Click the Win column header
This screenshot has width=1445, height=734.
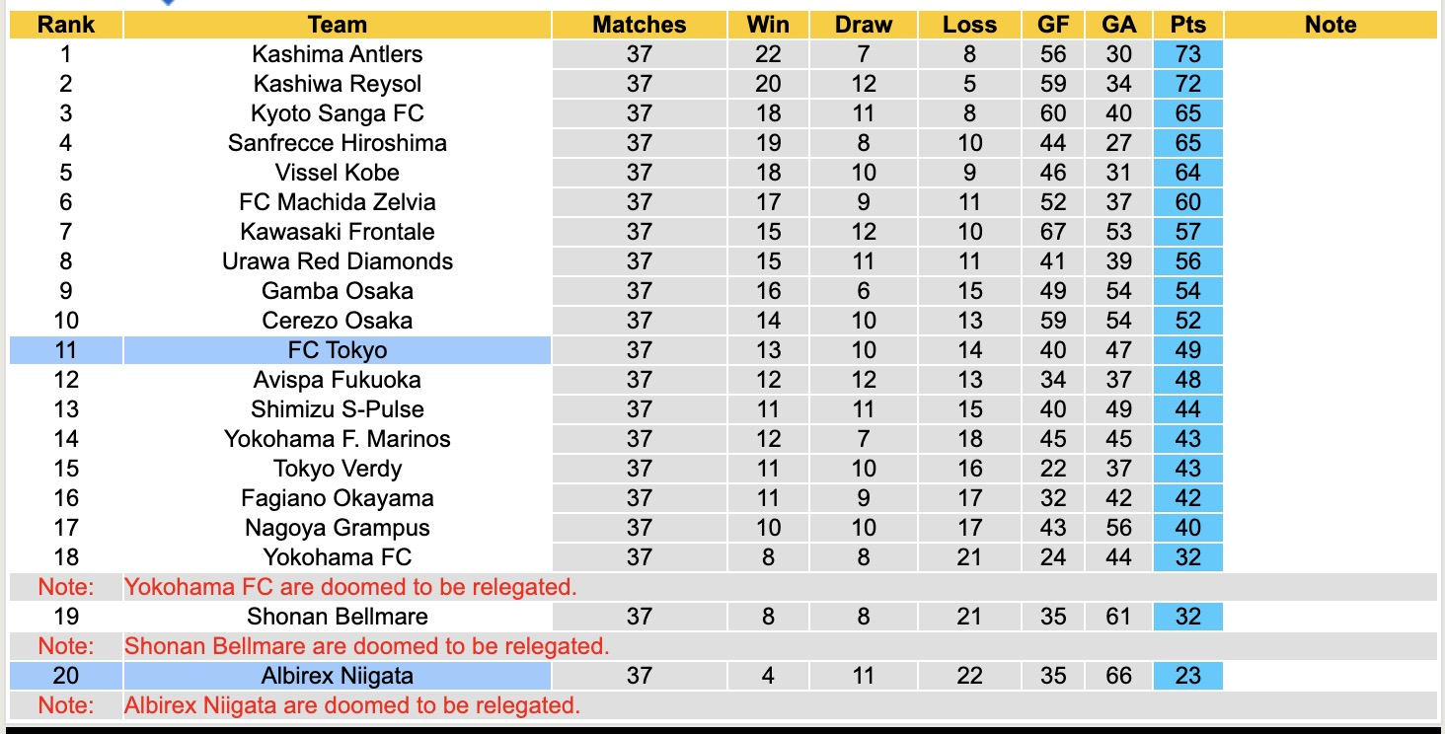768,25
